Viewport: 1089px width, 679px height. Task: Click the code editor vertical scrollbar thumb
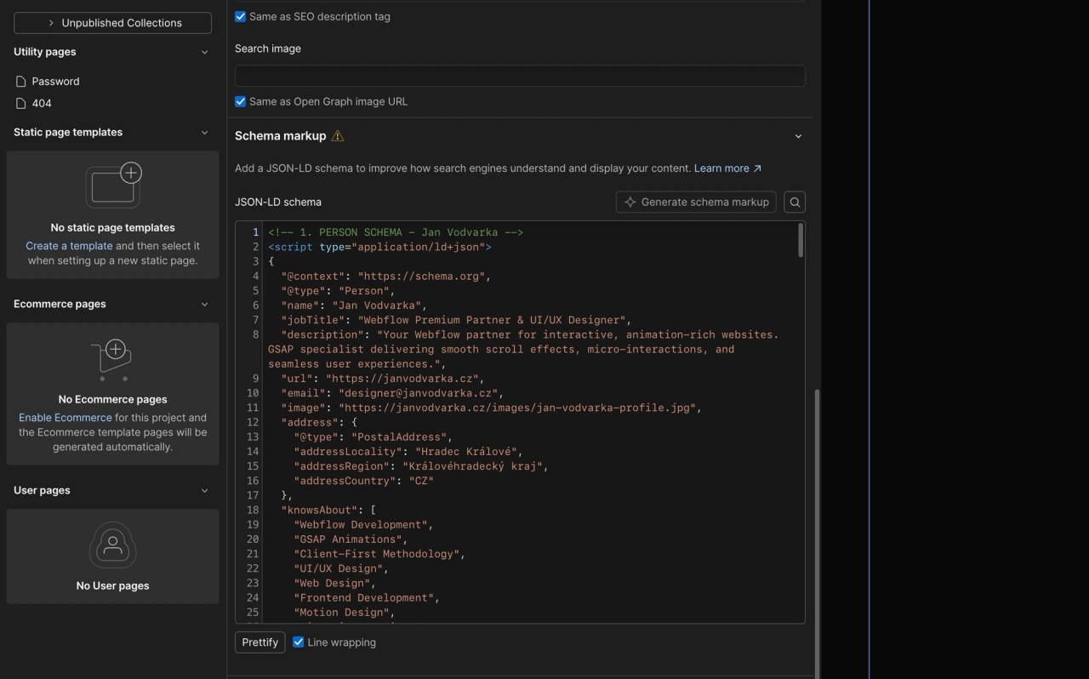[800, 241]
